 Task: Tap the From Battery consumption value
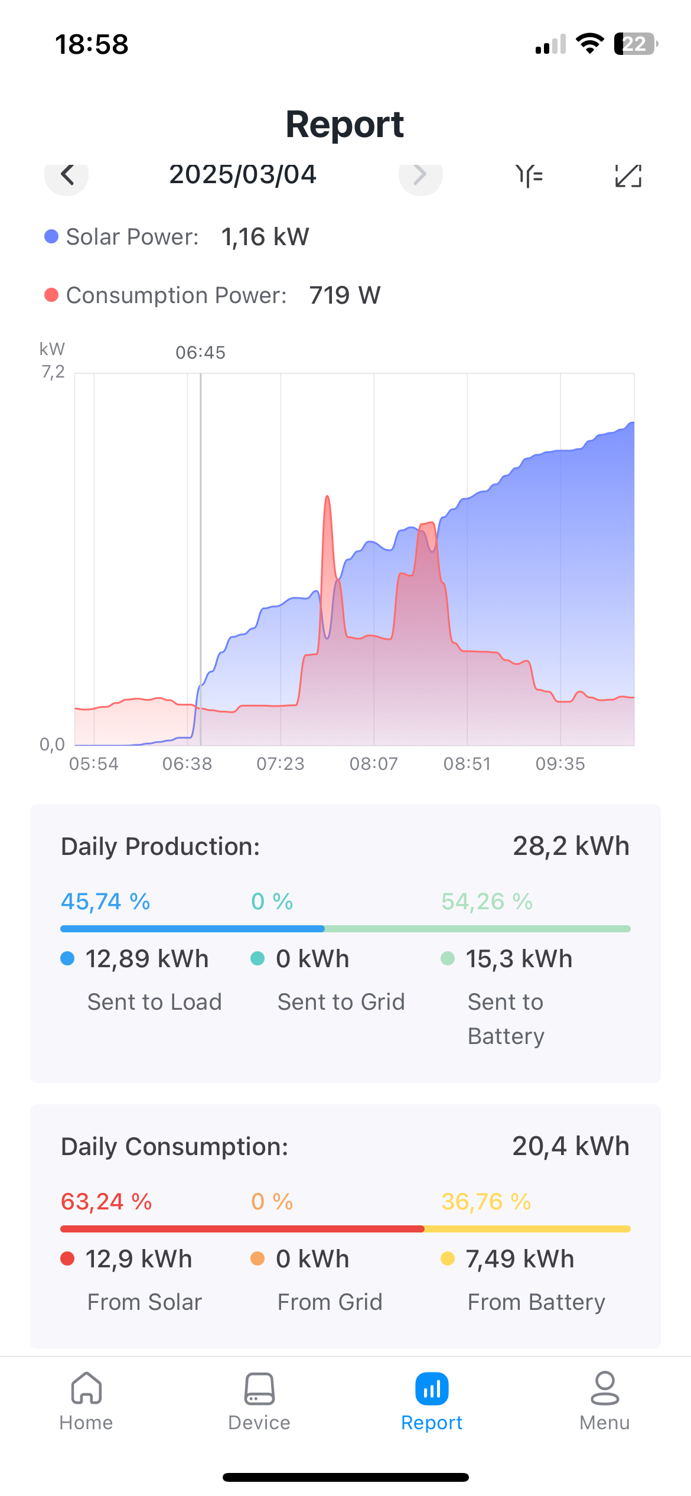pos(520,1259)
